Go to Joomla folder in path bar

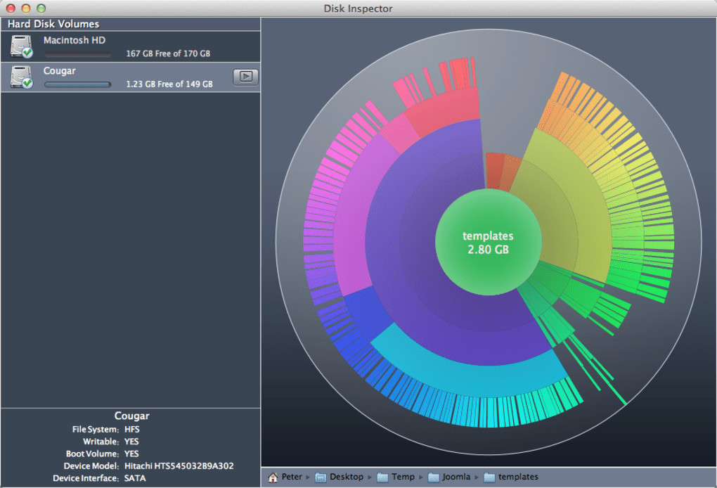pos(456,477)
